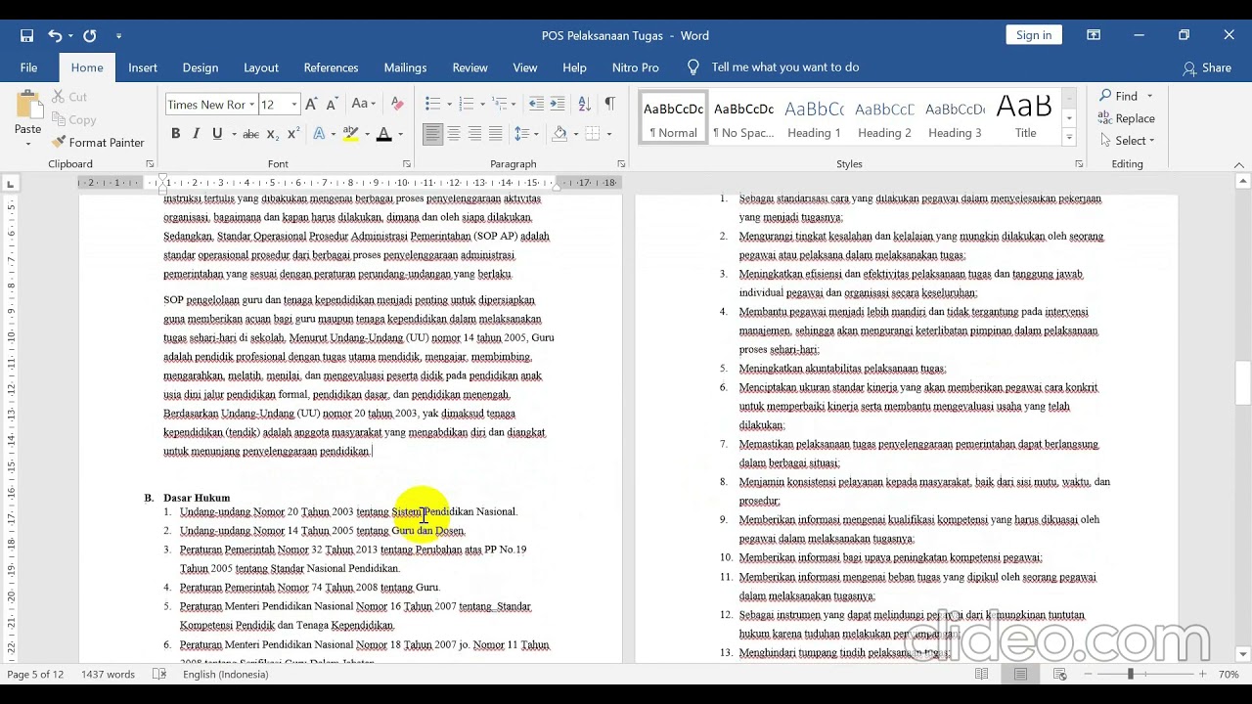
Task: Open the Nitro Pro tab
Action: pyautogui.click(x=636, y=67)
